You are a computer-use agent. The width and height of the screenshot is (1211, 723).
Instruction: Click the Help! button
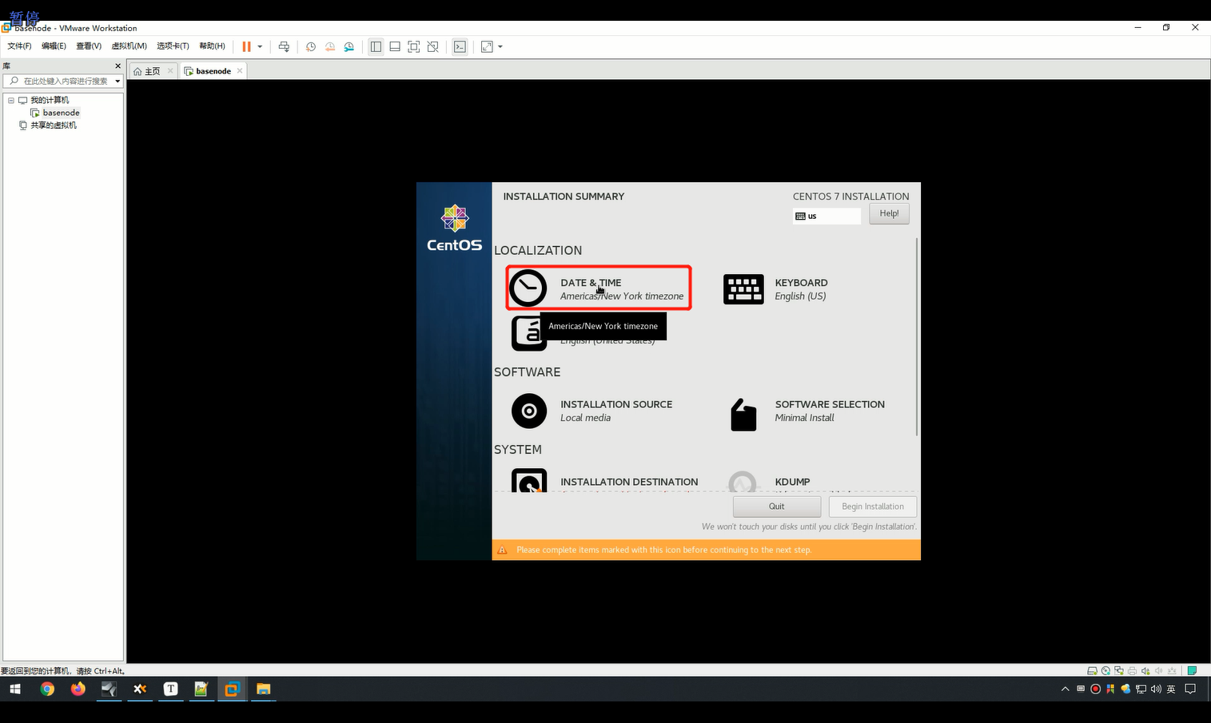pos(889,213)
